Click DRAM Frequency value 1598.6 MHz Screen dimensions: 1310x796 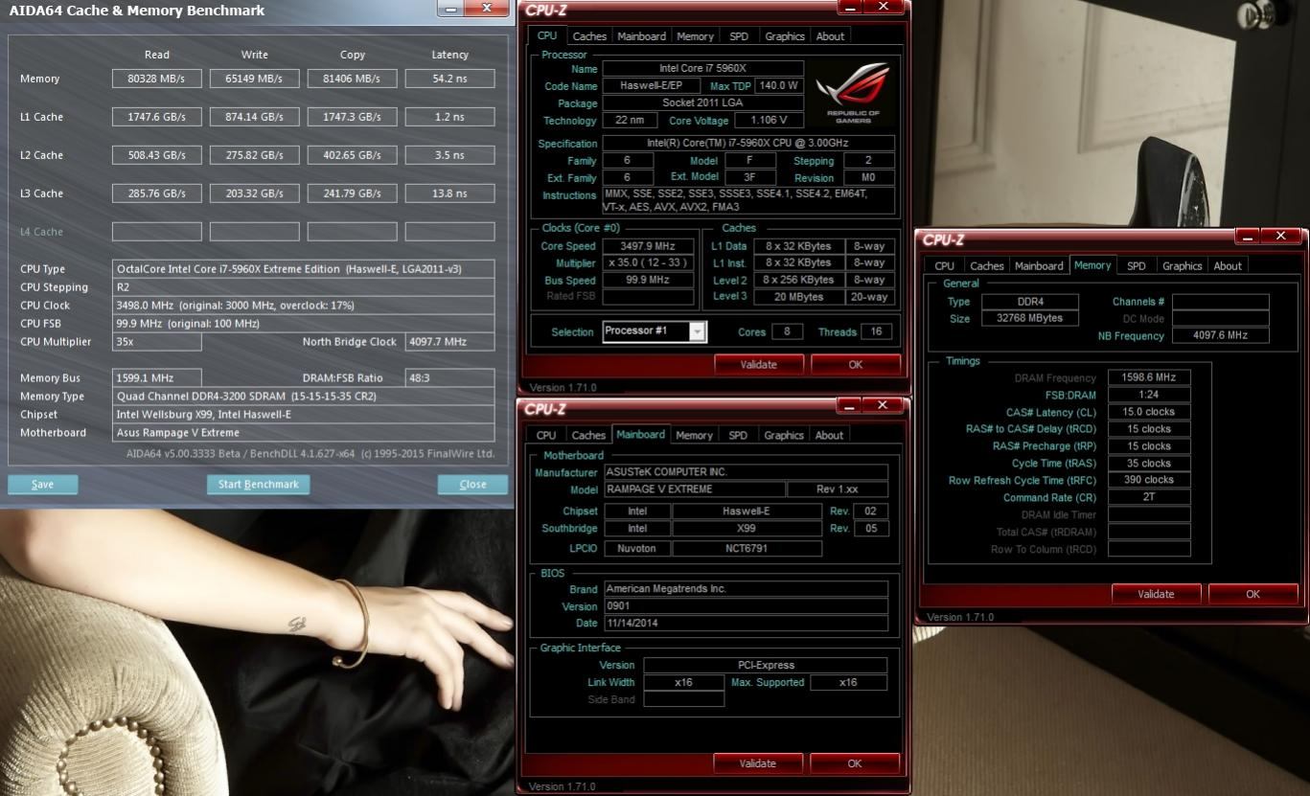[x=1150, y=378]
